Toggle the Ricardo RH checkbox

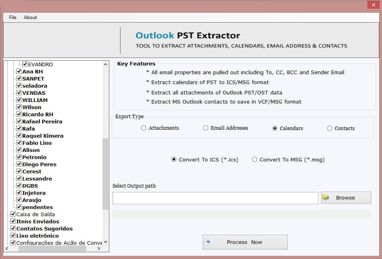pyautogui.click(x=19, y=114)
